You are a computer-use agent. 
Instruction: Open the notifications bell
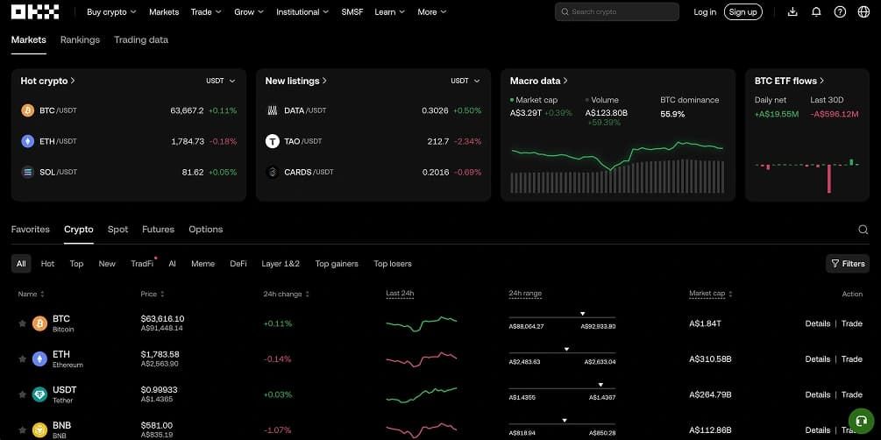click(x=816, y=11)
